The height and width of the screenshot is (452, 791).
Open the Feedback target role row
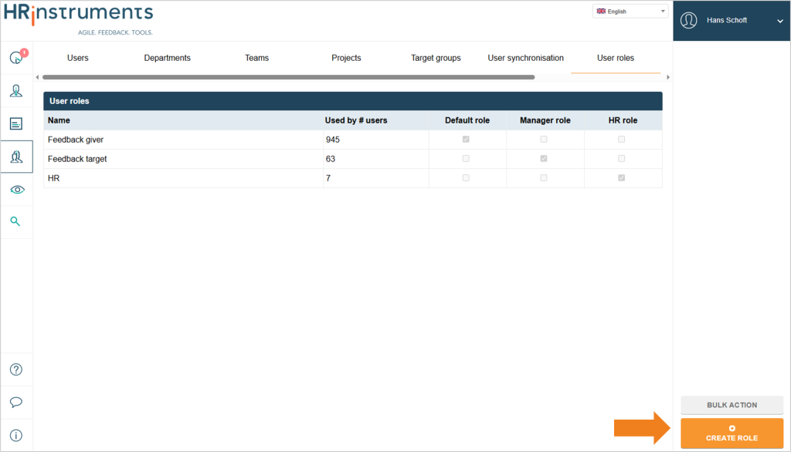point(352,159)
